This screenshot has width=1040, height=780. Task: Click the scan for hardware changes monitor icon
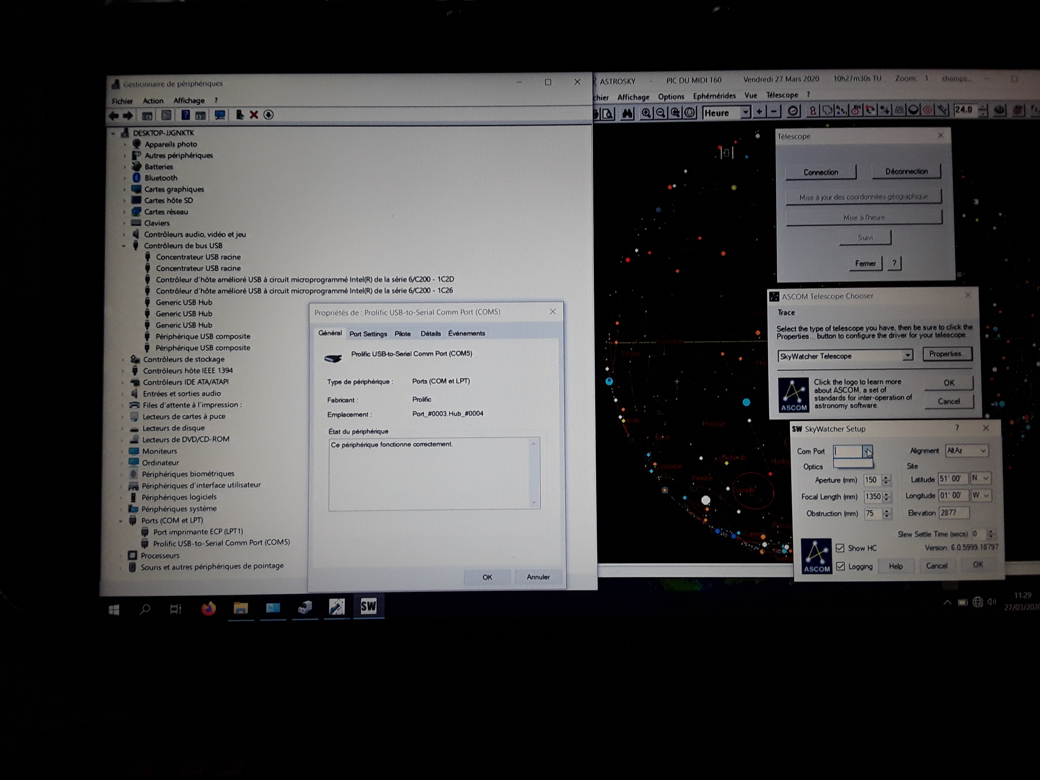pyautogui.click(x=220, y=115)
